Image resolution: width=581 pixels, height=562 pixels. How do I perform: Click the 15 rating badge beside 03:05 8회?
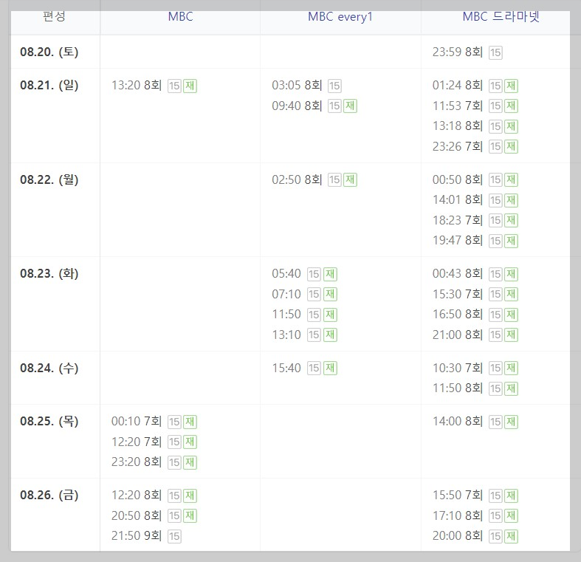click(x=334, y=86)
